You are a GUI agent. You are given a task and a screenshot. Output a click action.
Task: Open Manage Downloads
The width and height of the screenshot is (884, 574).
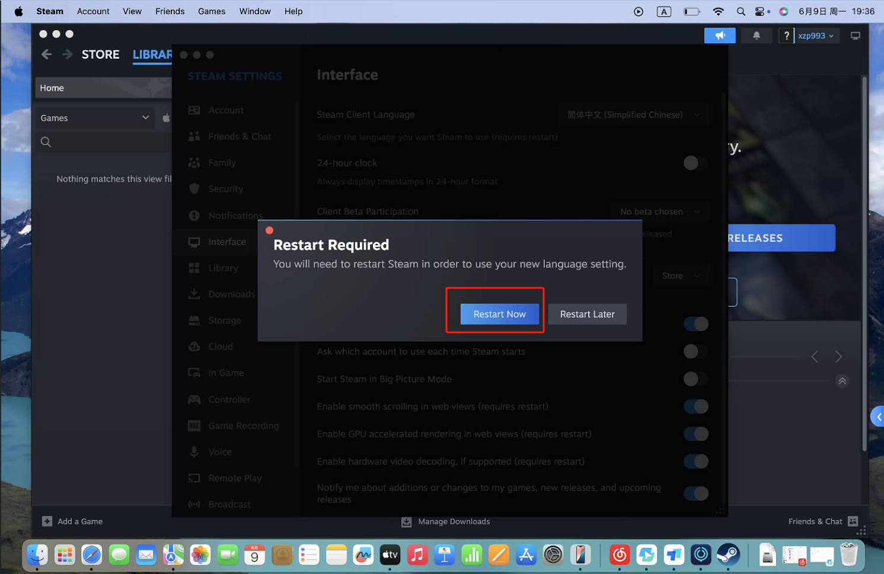(x=446, y=521)
